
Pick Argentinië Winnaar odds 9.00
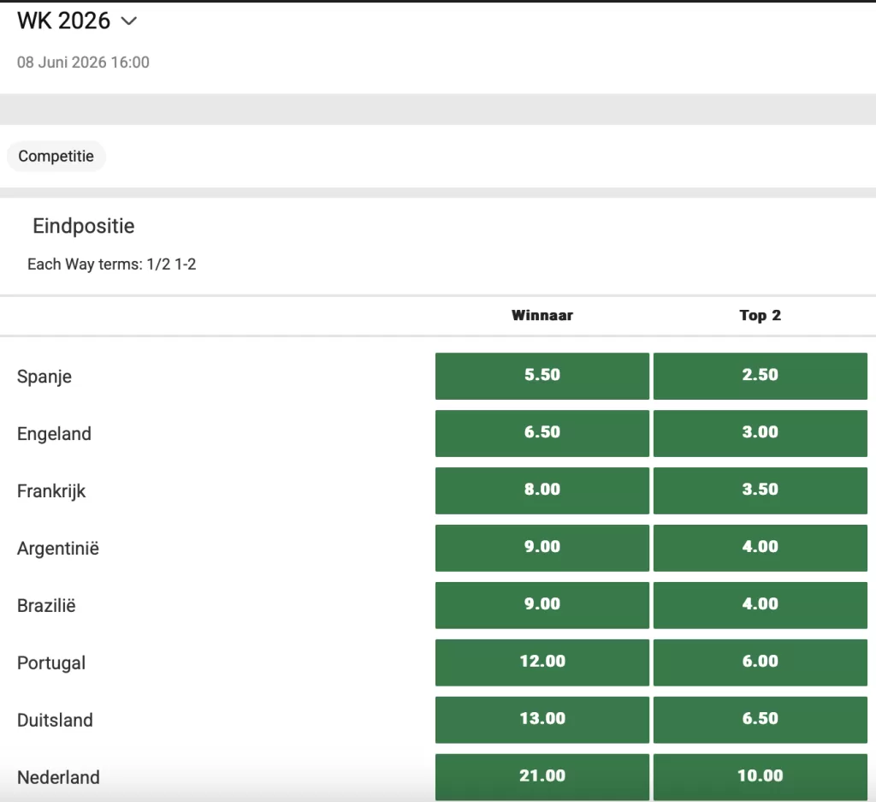pyautogui.click(x=542, y=548)
